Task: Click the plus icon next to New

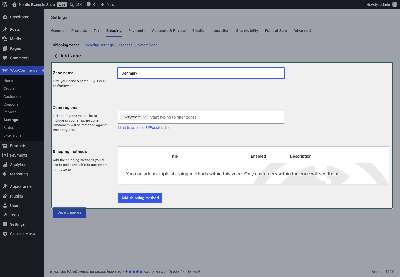Action: tap(102, 4)
